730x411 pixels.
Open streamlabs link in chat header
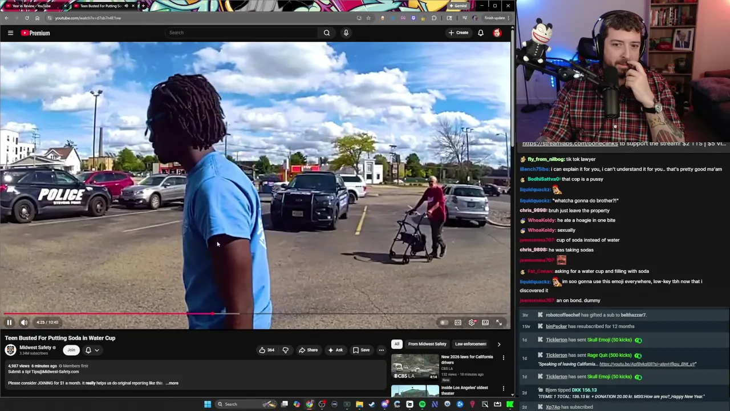click(x=570, y=144)
